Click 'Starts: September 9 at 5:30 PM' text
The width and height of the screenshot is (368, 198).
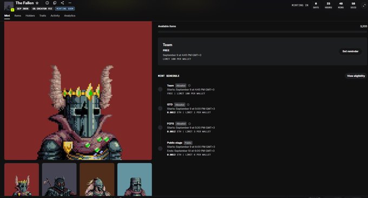tap(191, 128)
